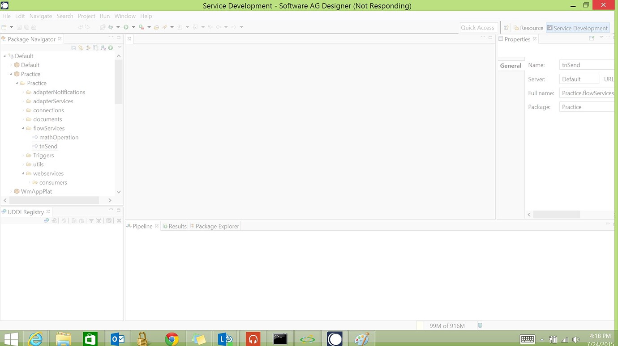
Task: Click the Server field showing Default
Action: click(579, 79)
